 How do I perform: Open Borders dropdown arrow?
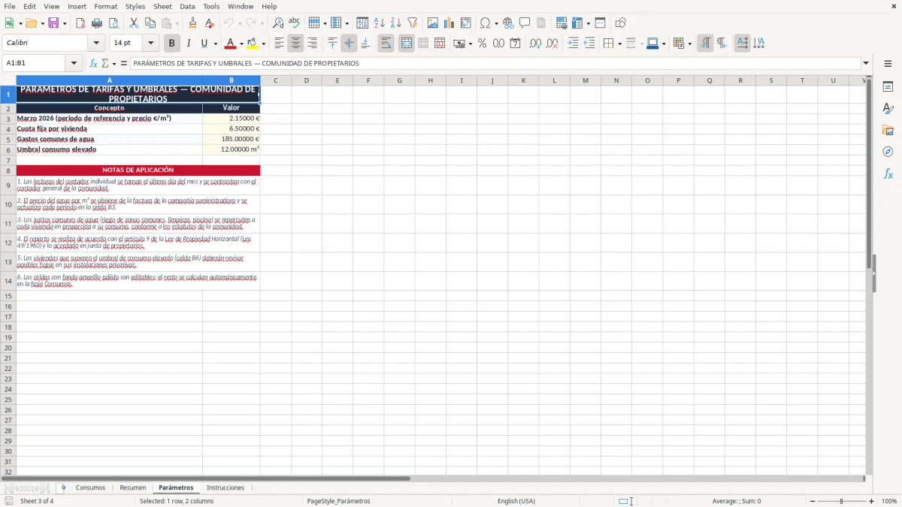(x=619, y=44)
